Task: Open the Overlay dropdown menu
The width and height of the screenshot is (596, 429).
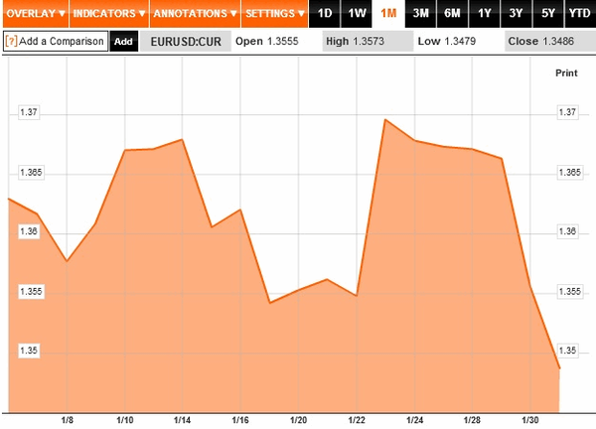Action: (36, 14)
